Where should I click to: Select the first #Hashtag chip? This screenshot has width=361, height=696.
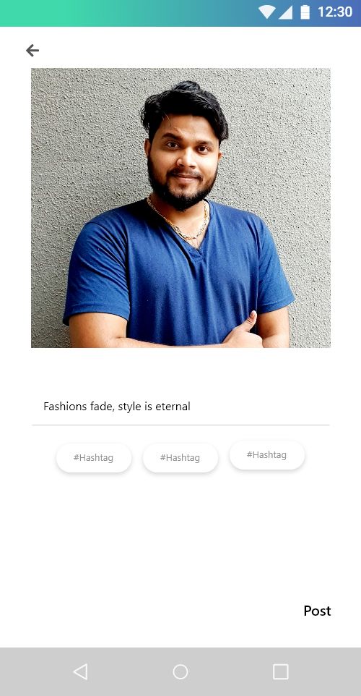click(93, 458)
